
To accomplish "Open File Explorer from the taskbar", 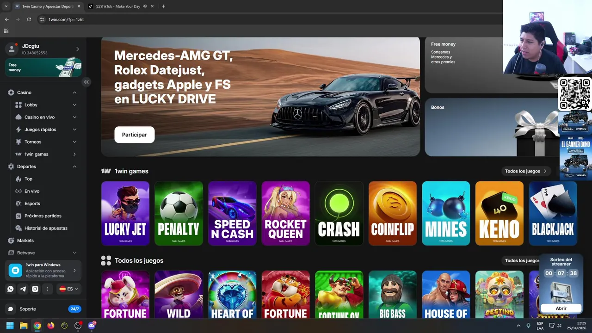I will 24,326.
